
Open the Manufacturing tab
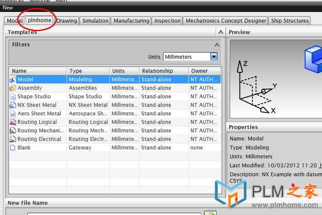[131, 21]
